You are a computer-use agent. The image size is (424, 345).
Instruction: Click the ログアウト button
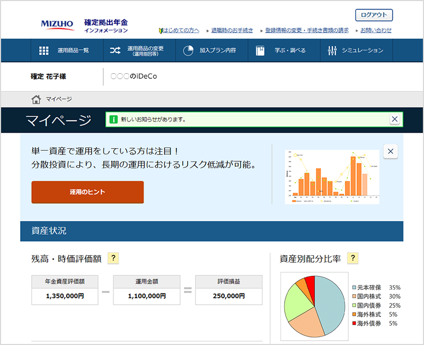click(x=374, y=15)
